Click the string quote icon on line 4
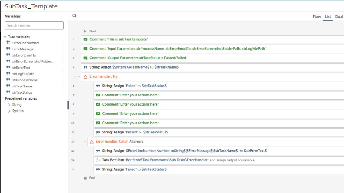The image size is (344, 193). tap(85, 67)
